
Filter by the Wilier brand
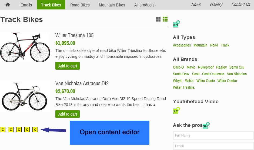[x=189, y=81]
